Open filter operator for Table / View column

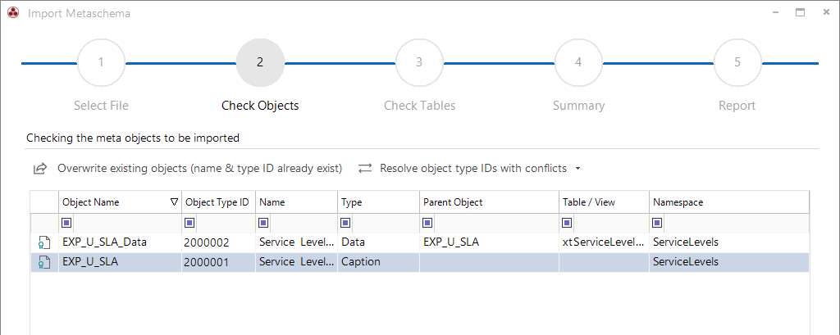click(567, 223)
